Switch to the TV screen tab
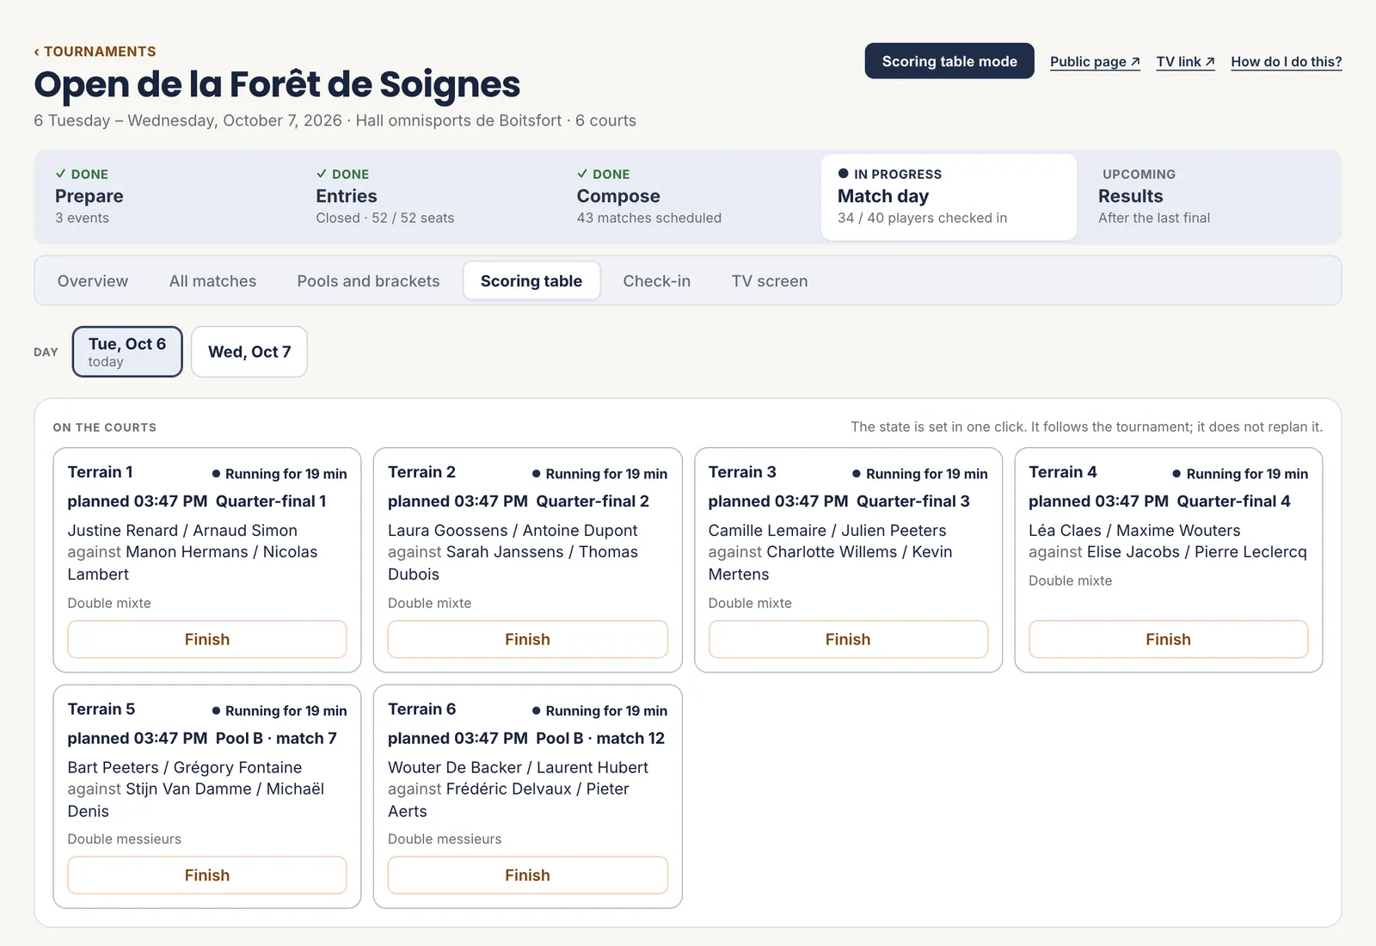Screen dimensions: 1376x946 point(770,281)
